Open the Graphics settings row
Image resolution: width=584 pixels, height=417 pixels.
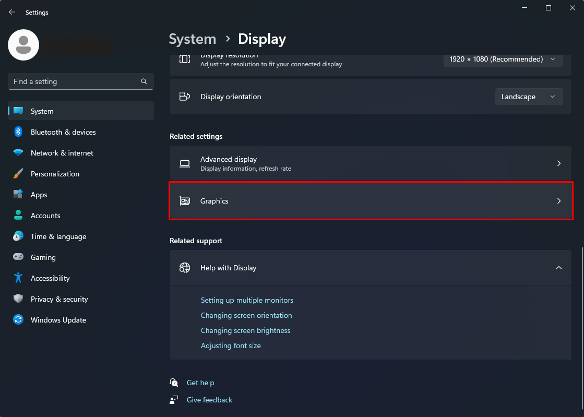(371, 201)
